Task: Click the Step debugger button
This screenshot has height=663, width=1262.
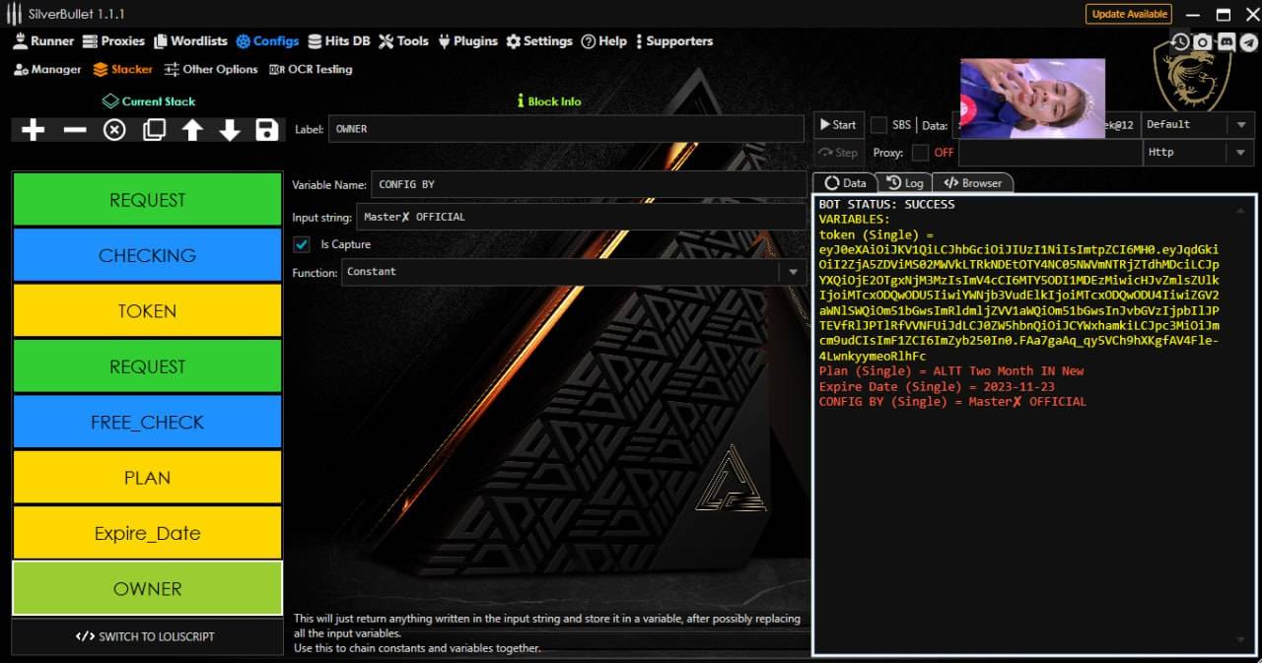Action: 839,153
